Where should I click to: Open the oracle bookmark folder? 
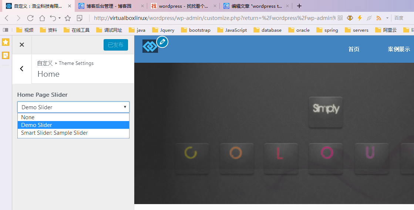click(x=299, y=30)
